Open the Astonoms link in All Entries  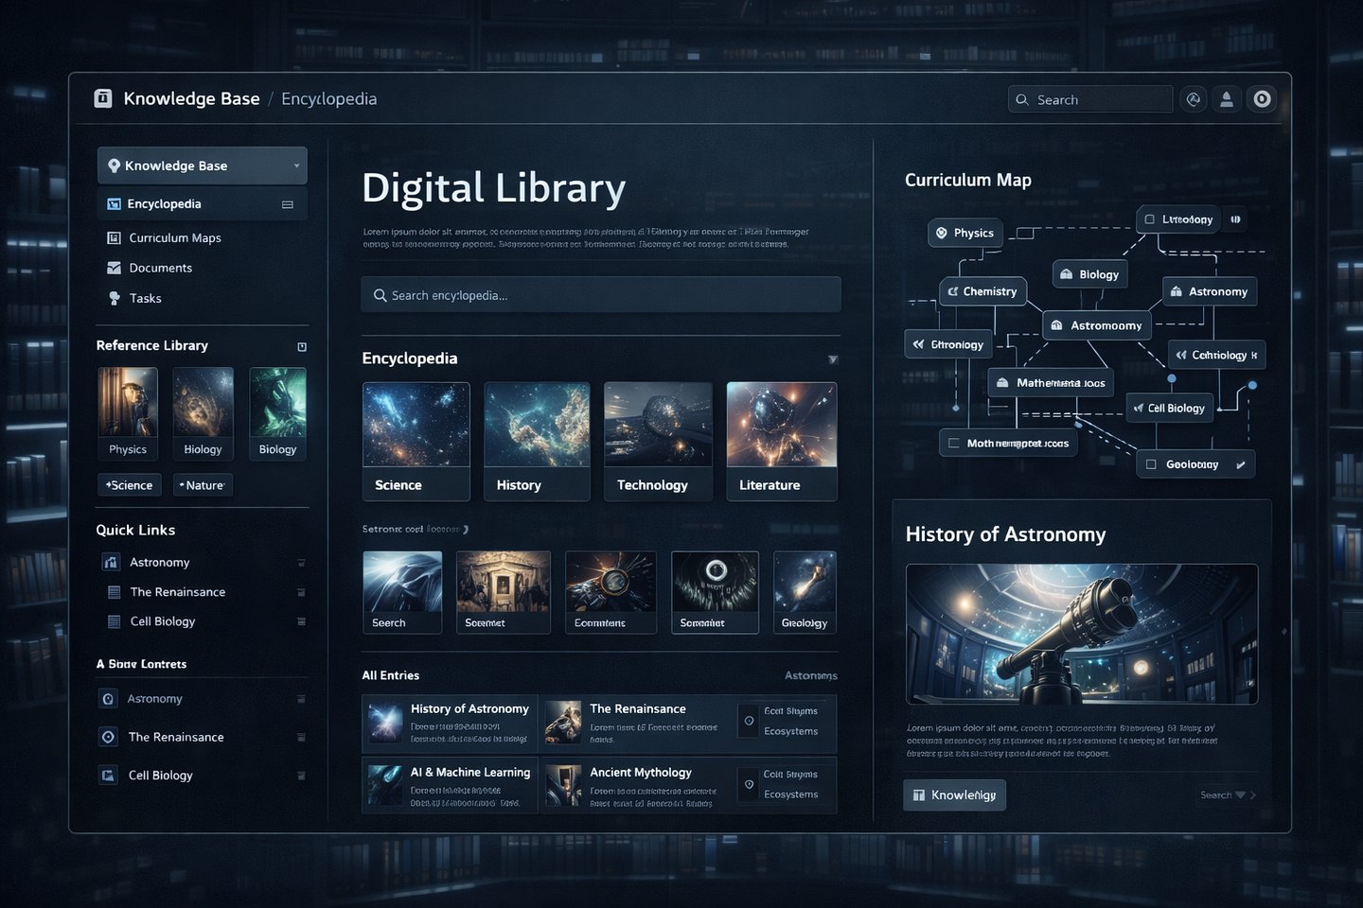(x=810, y=676)
